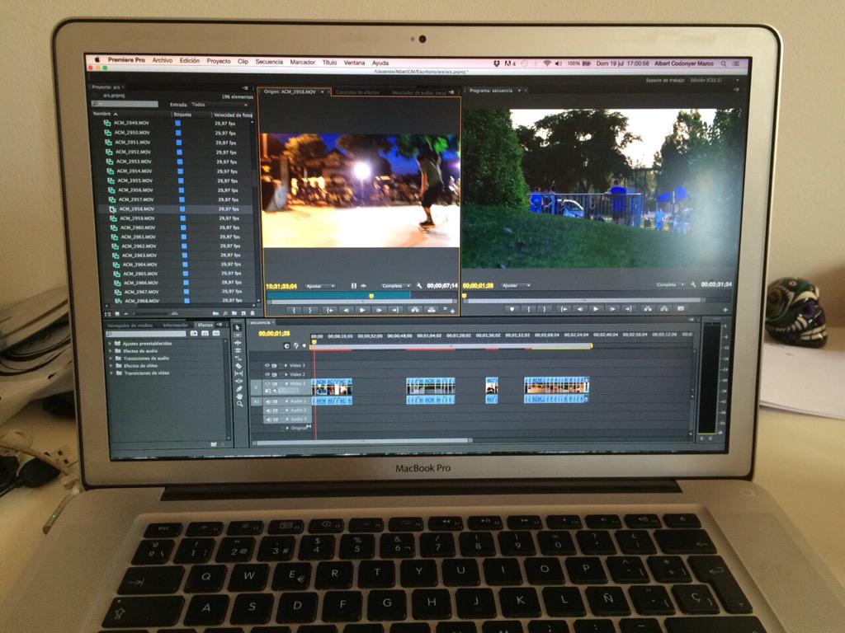845x633 pixels.
Task: Toggle Video 2 track visibility eye
Action: [x=267, y=374]
